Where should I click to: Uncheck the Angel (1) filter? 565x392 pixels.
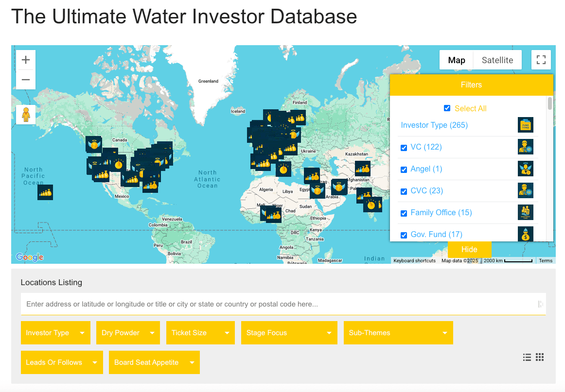404,170
